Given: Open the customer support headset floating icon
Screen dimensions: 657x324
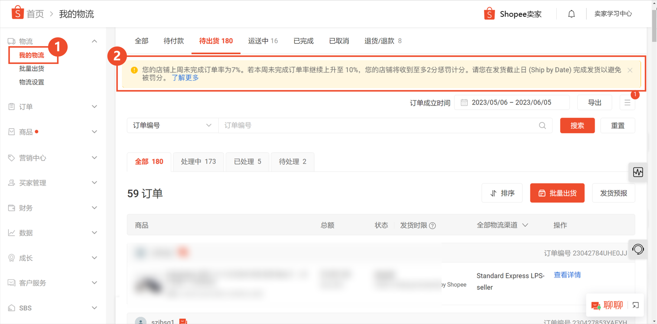Looking at the screenshot, I should [638, 249].
